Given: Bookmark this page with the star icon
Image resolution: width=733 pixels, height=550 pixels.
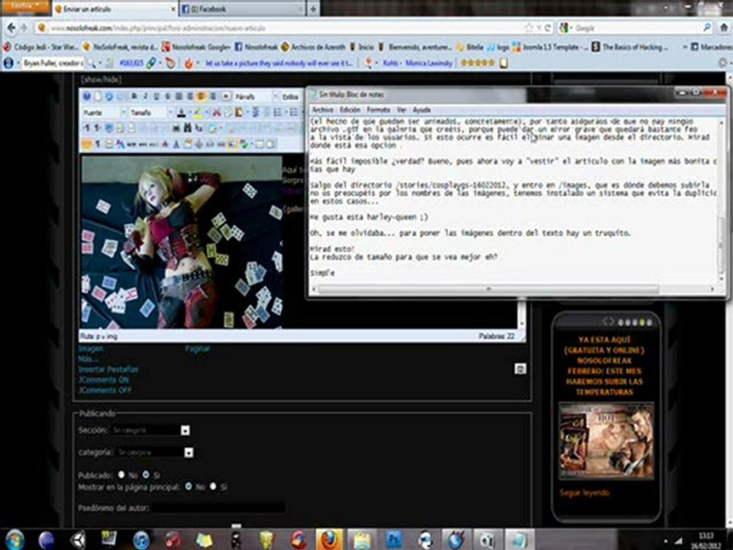Looking at the screenshot, I should point(529,28).
